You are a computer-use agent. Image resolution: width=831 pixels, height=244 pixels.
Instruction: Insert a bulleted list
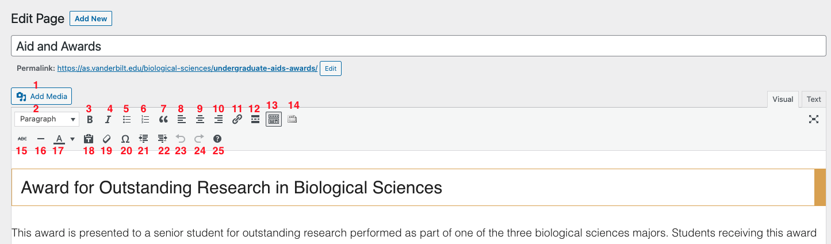point(127,120)
